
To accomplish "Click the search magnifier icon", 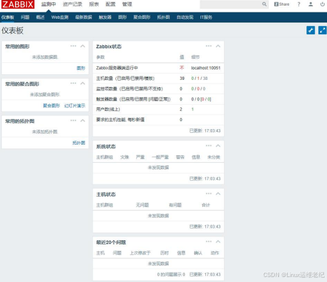I will 264,4.
